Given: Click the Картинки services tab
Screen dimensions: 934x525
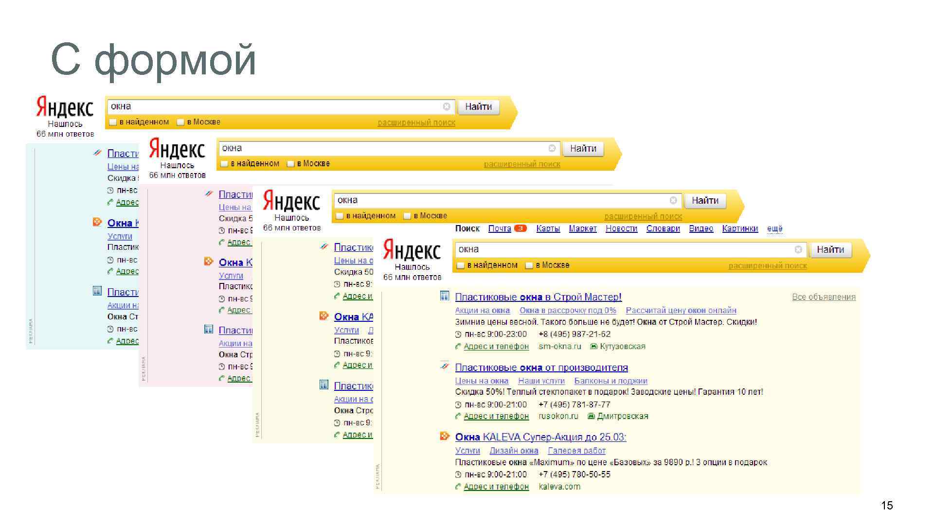Looking at the screenshot, I should (739, 228).
